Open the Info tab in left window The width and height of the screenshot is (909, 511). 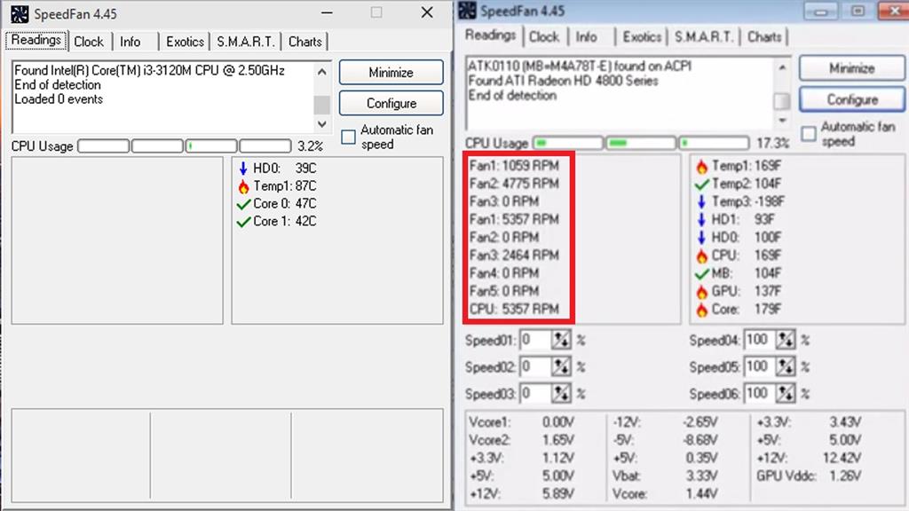130,42
